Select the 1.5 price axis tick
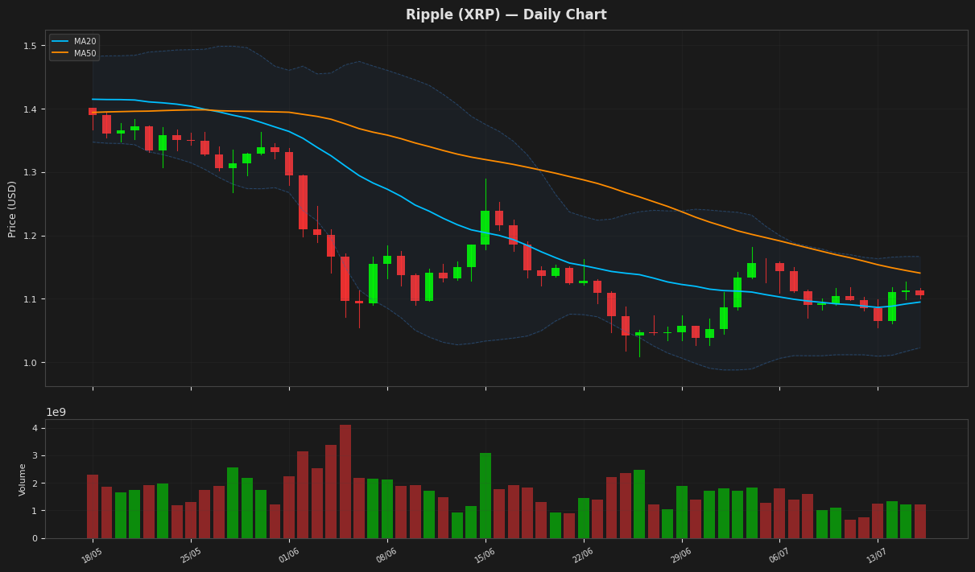975x572 pixels. [x=29, y=46]
